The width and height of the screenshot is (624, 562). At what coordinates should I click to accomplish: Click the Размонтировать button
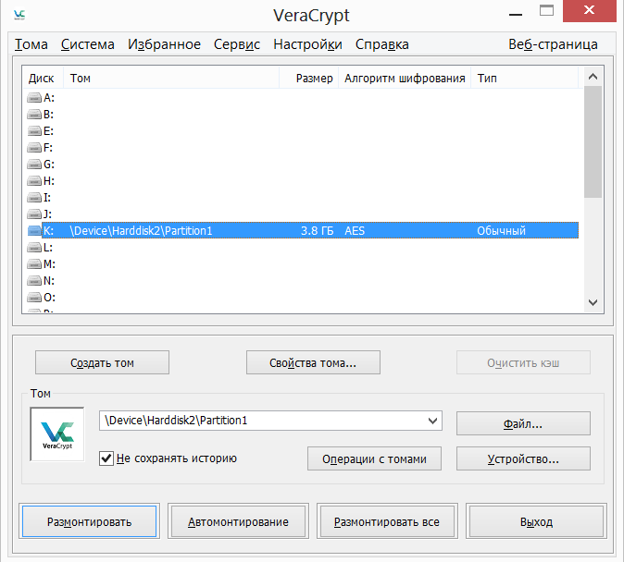pyautogui.click(x=89, y=521)
